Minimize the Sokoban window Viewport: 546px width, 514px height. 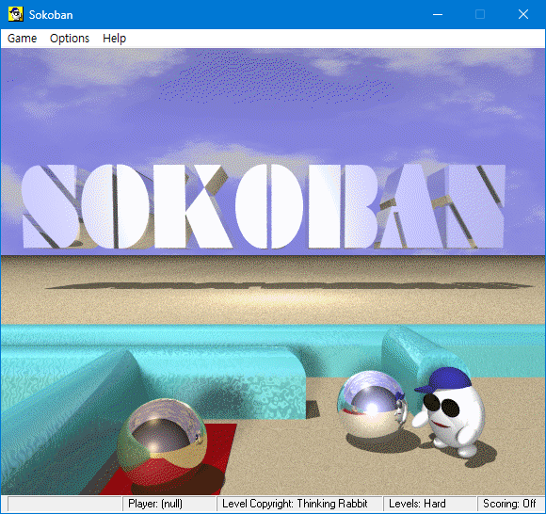438,15
